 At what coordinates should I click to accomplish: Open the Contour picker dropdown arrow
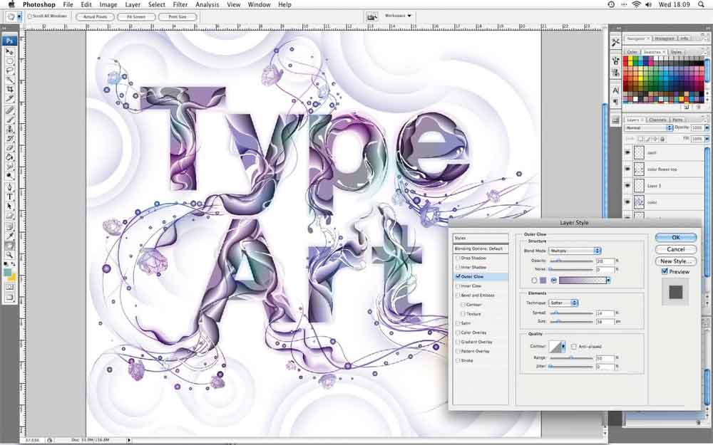tap(563, 347)
